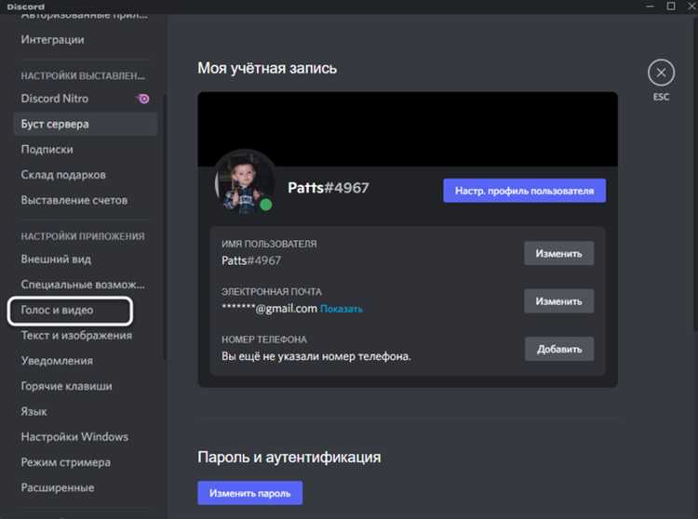This screenshot has width=698, height=519.
Task: Select Буст сервера in sidebar
Action: (85, 124)
